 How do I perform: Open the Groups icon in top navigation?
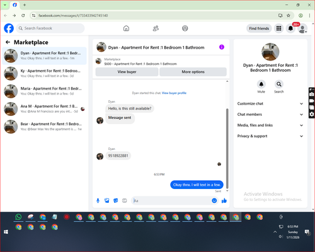coord(185,28)
